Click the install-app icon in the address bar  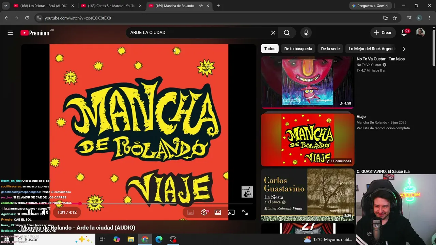[386, 18]
